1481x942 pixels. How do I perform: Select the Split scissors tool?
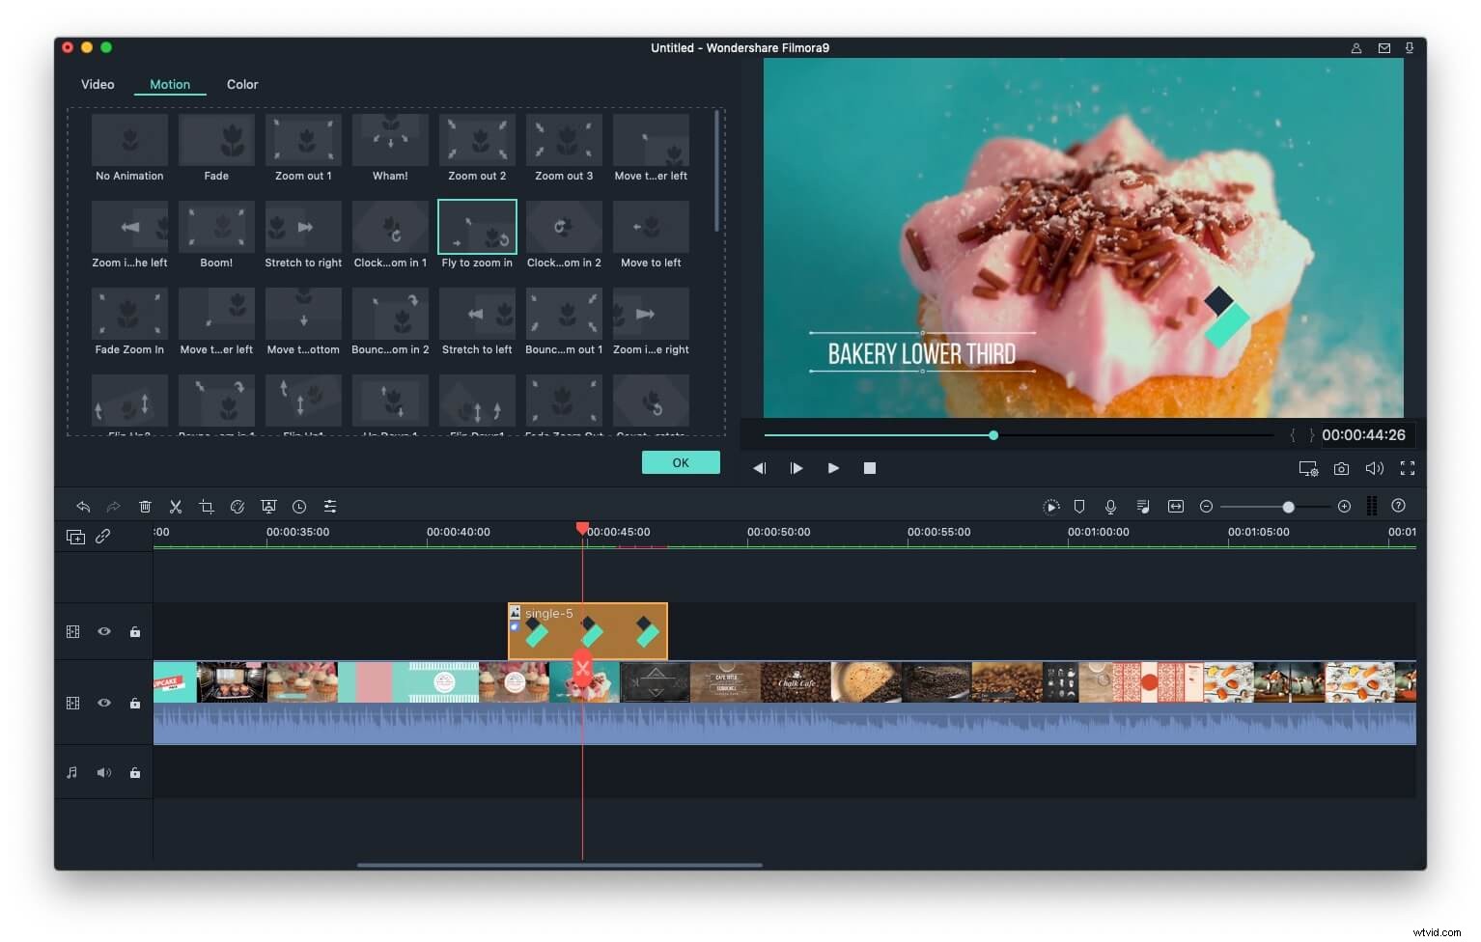(176, 506)
